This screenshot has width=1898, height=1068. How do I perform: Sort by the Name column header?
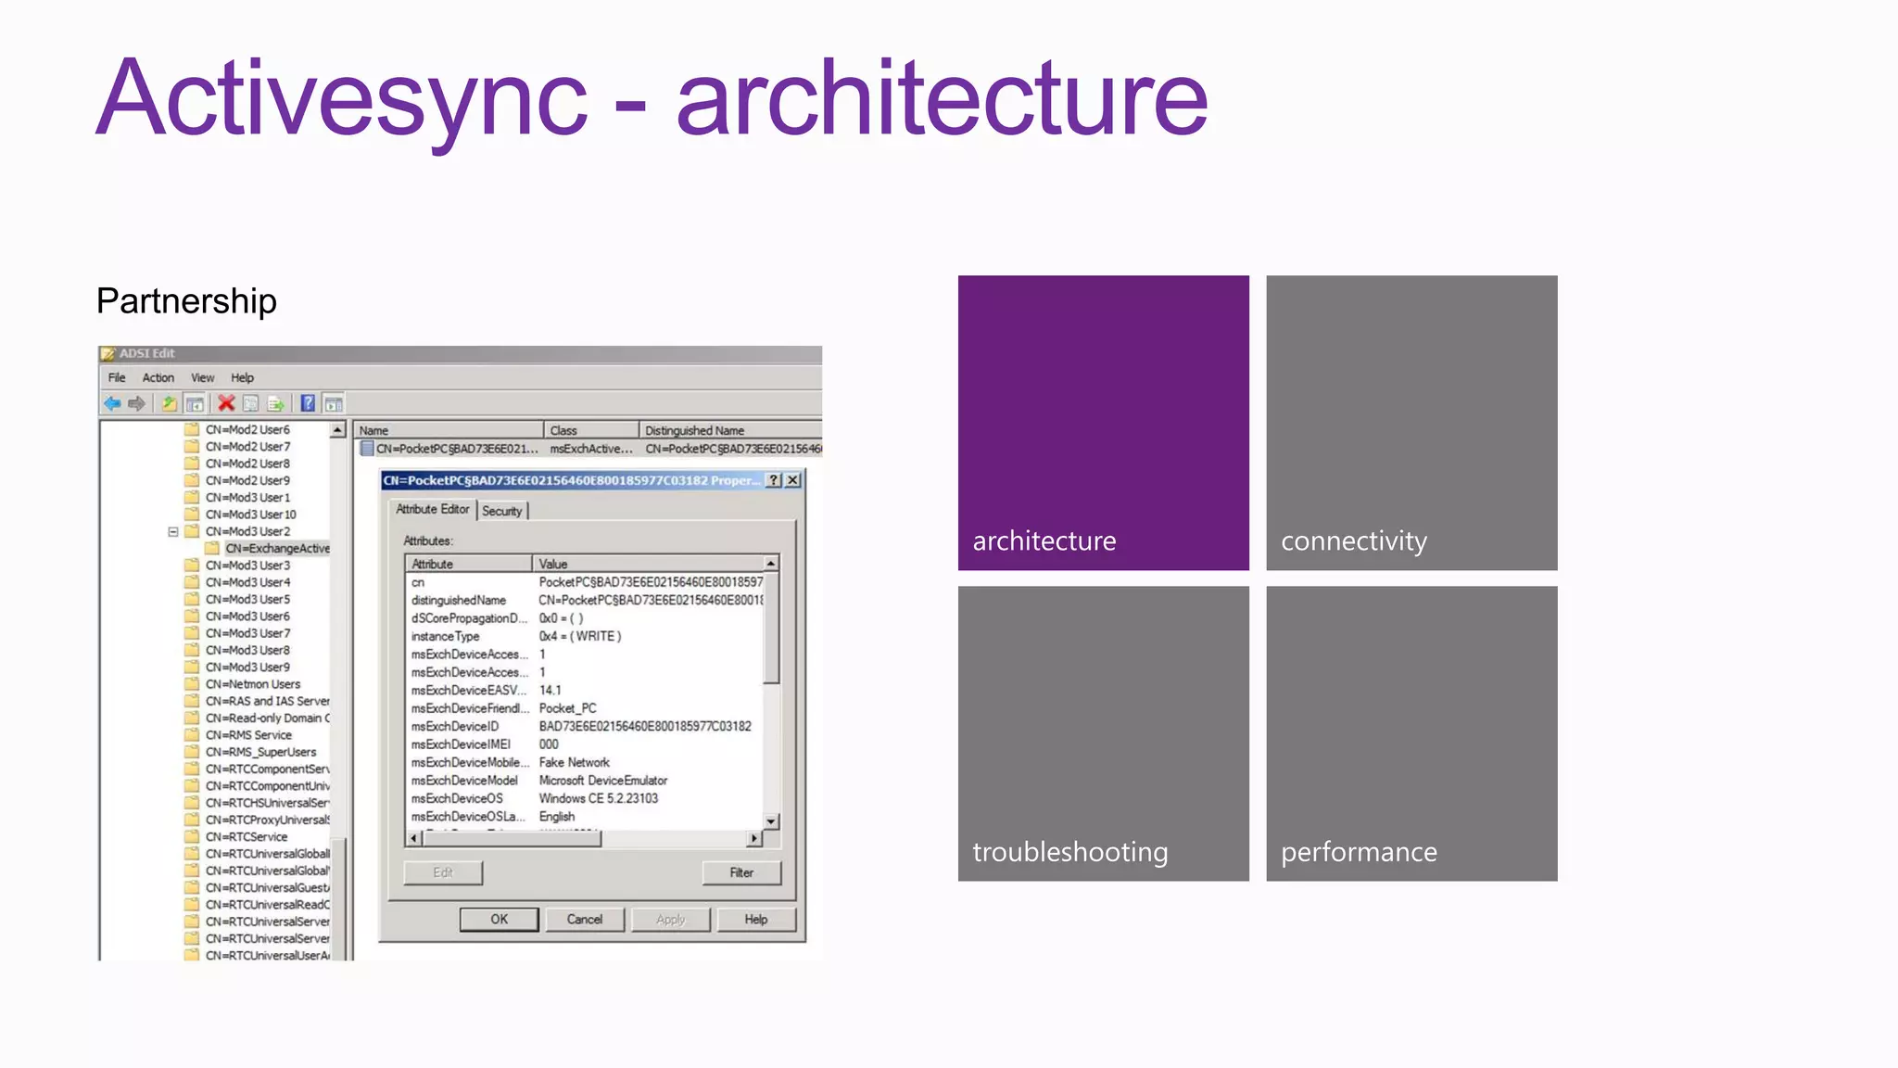[x=449, y=430]
